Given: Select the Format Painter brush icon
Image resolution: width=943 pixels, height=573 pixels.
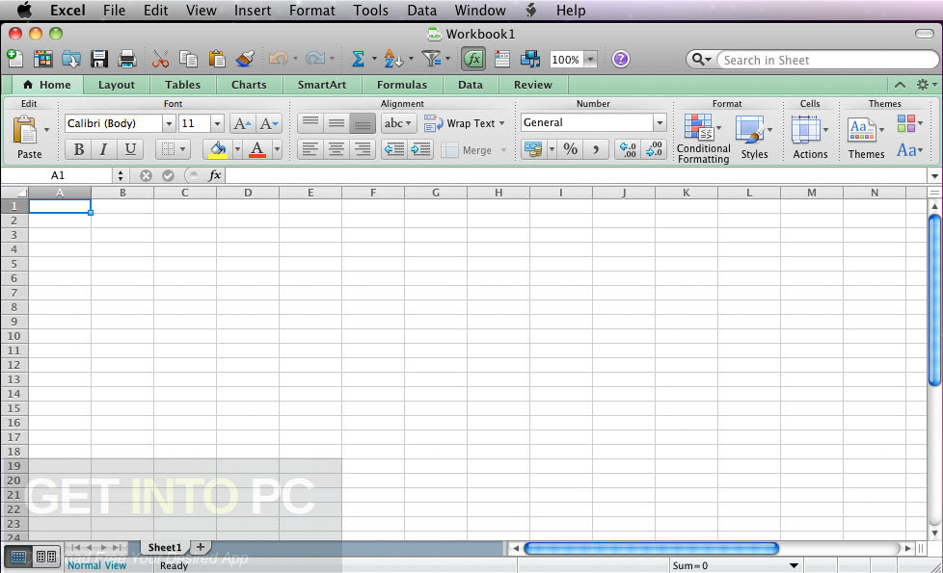Looking at the screenshot, I should tap(245, 59).
